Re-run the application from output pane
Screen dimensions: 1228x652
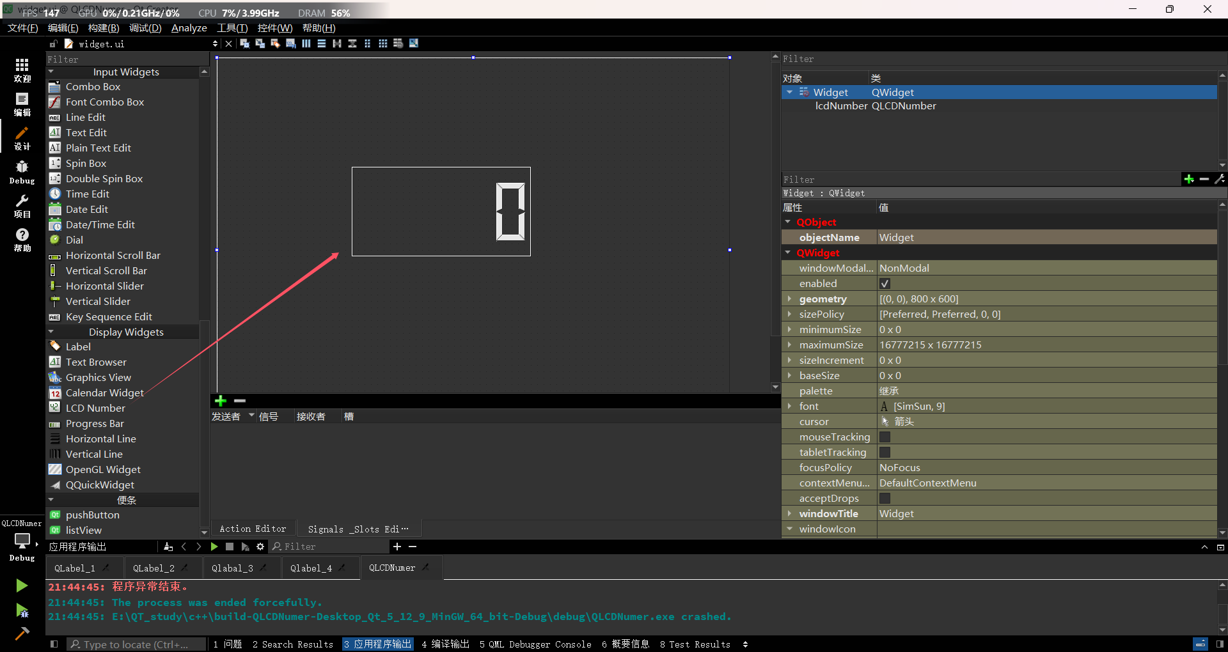click(214, 547)
